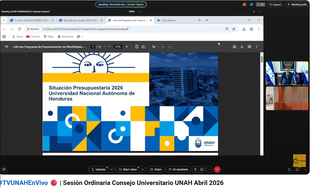Click the red leave meeting button
The width and height of the screenshot is (313, 188).
pos(217,170)
